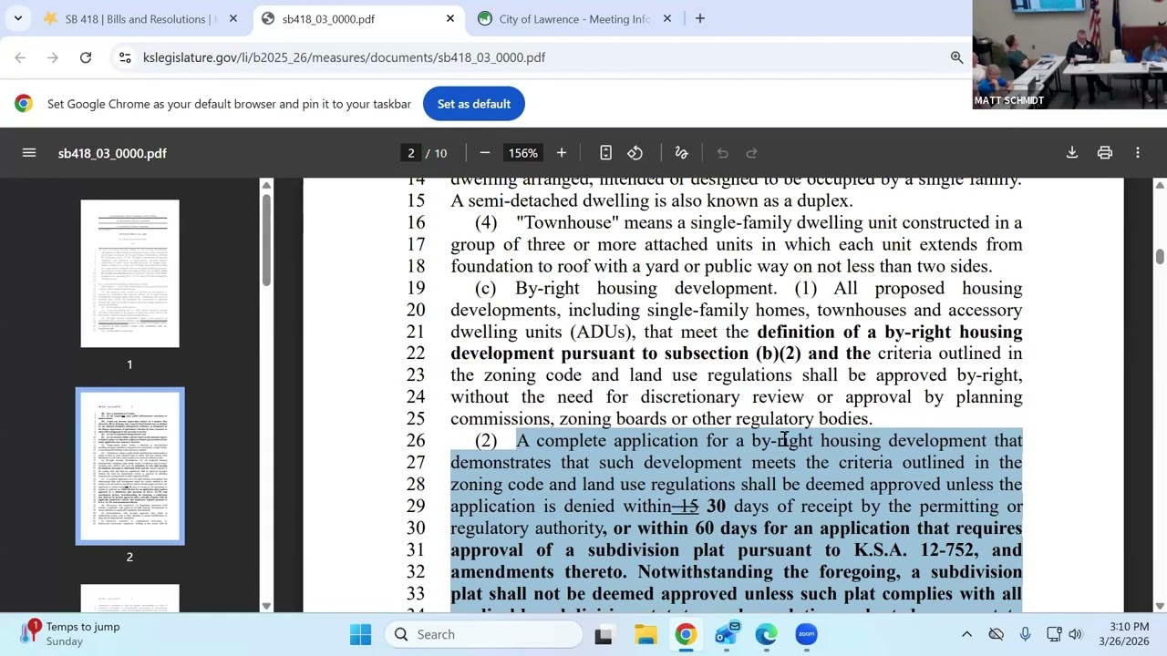Click the text "By-right housing development."
Viewport: 1167px width, 656px height.
[645, 288]
